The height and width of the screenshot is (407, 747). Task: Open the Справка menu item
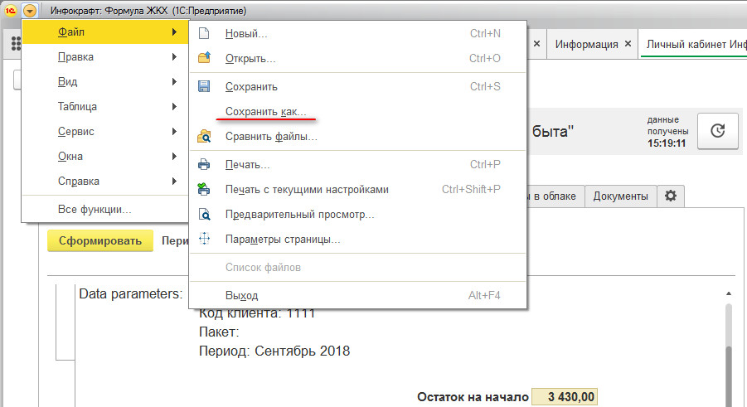[x=105, y=181]
